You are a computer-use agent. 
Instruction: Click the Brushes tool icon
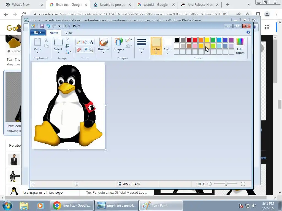coord(104,42)
